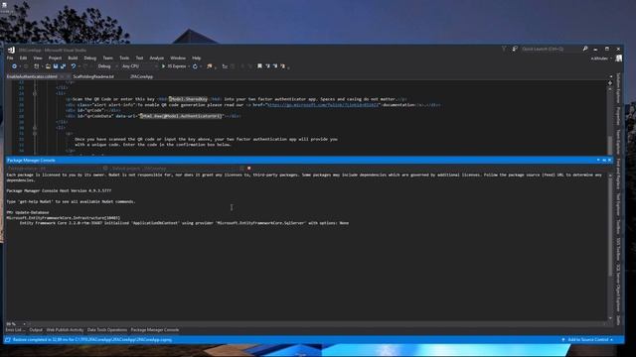
Task: Click the Open File toolbar icon
Action: 48,66
